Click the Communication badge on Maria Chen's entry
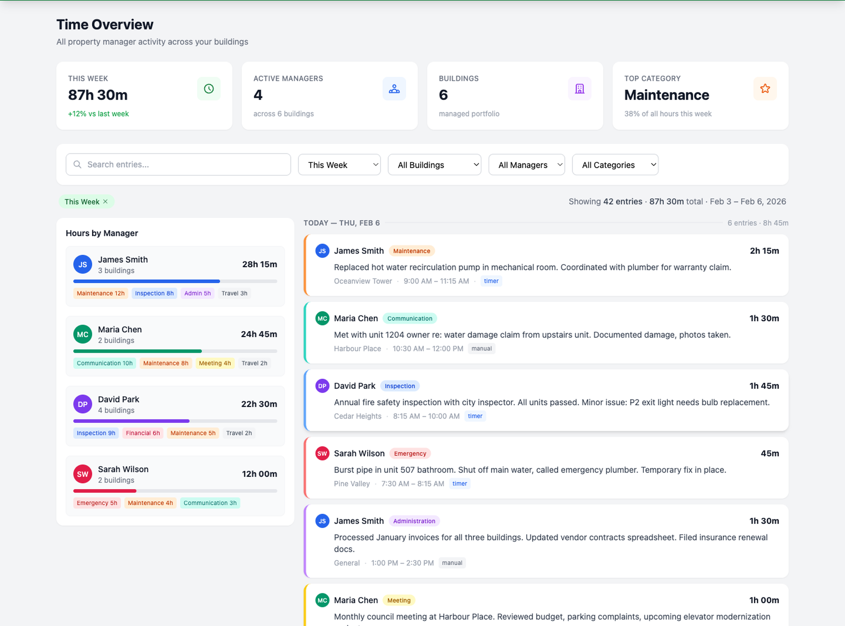 (410, 318)
